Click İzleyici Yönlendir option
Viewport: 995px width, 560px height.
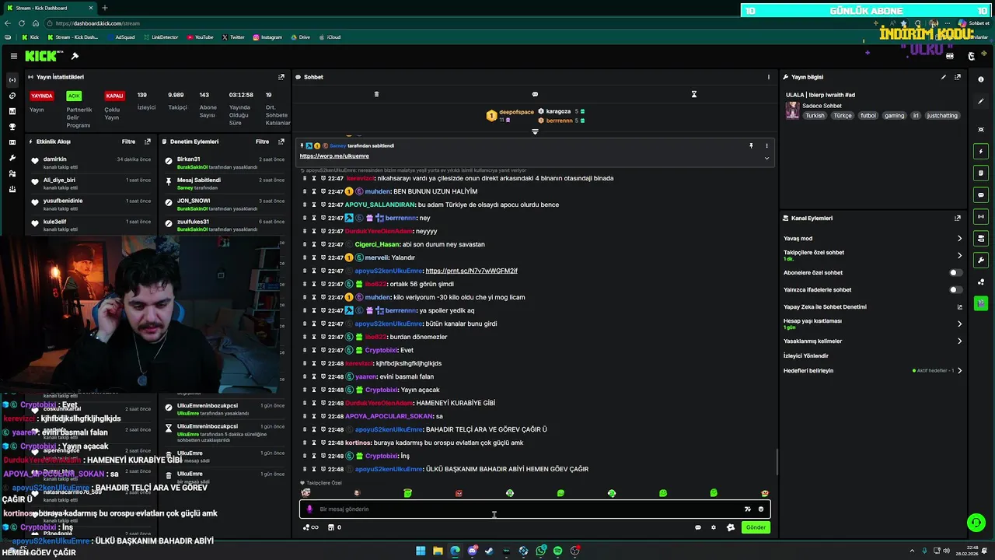coord(806,356)
